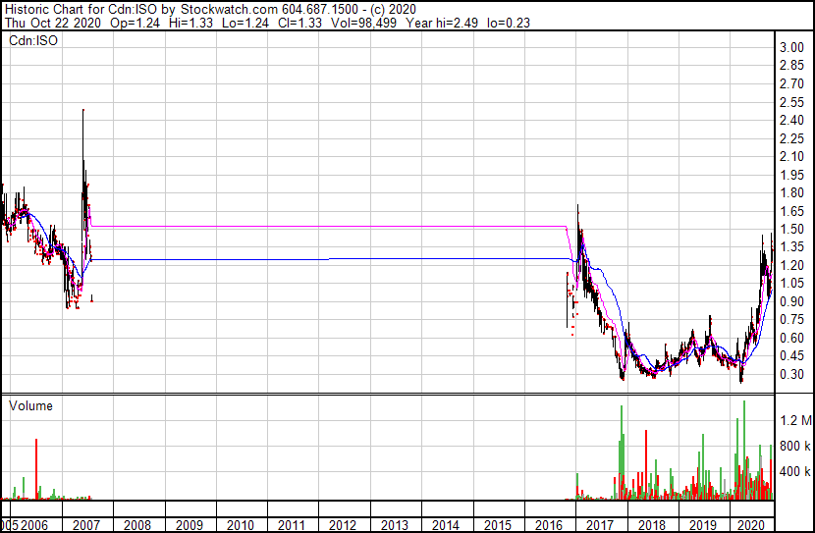Click the 0.75 price axis label
This screenshot has height=533, width=815.
click(791, 319)
